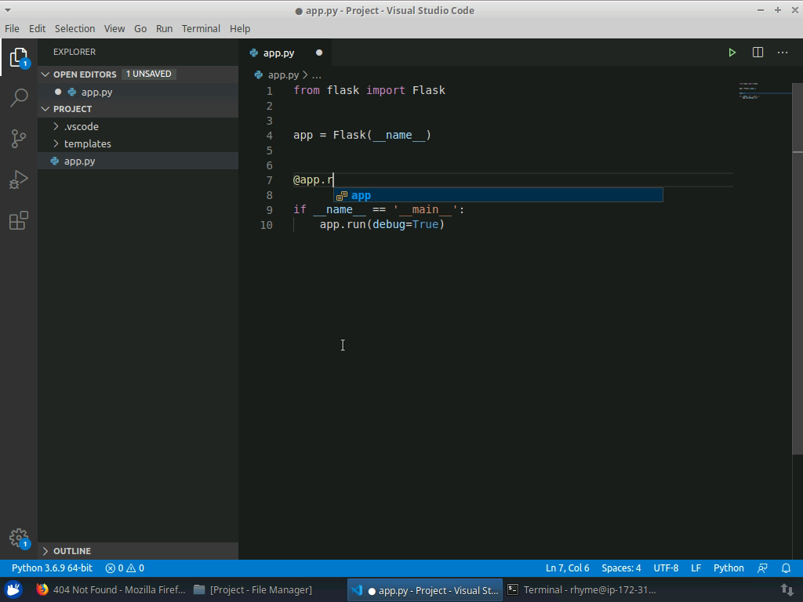Split the editor into two panes
The width and height of the screenshot is (803, 602).
758,53
